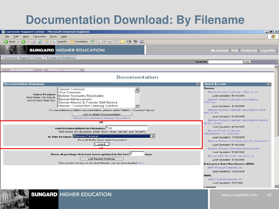279x209 pixels.
Task: Go to the Home page icon
Action: pyautogui.click(x=47, y=42)
